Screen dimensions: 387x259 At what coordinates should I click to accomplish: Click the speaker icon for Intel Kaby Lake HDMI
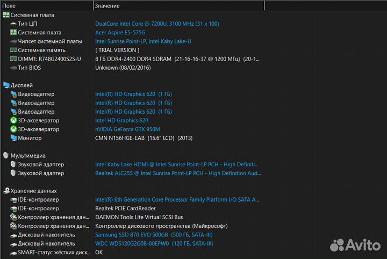pyautogui.click(x=13, y=164)
